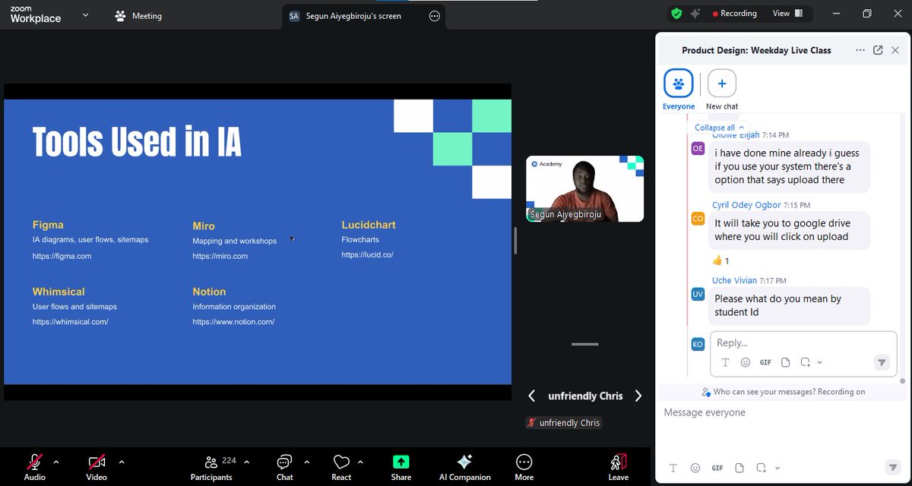
Task: Open the Zoom Workplace dropdown arrow
Action: [86, 14]
